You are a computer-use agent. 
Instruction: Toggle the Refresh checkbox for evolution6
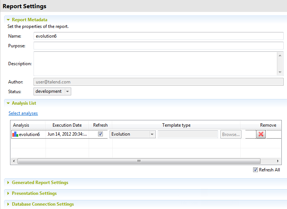click(x=100, y=134)
